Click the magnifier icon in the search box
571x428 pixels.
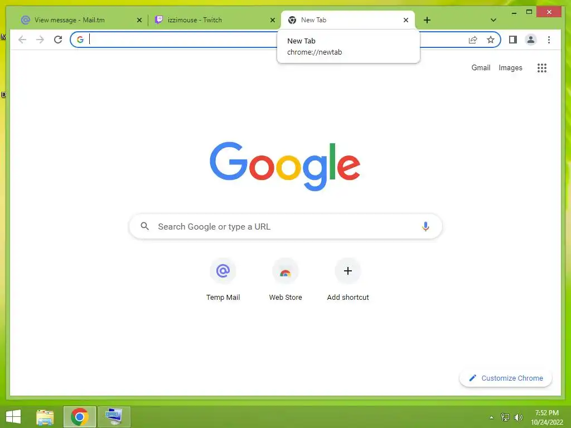144,226
